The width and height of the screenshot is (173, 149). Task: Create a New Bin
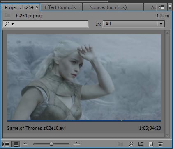(141, 144)
